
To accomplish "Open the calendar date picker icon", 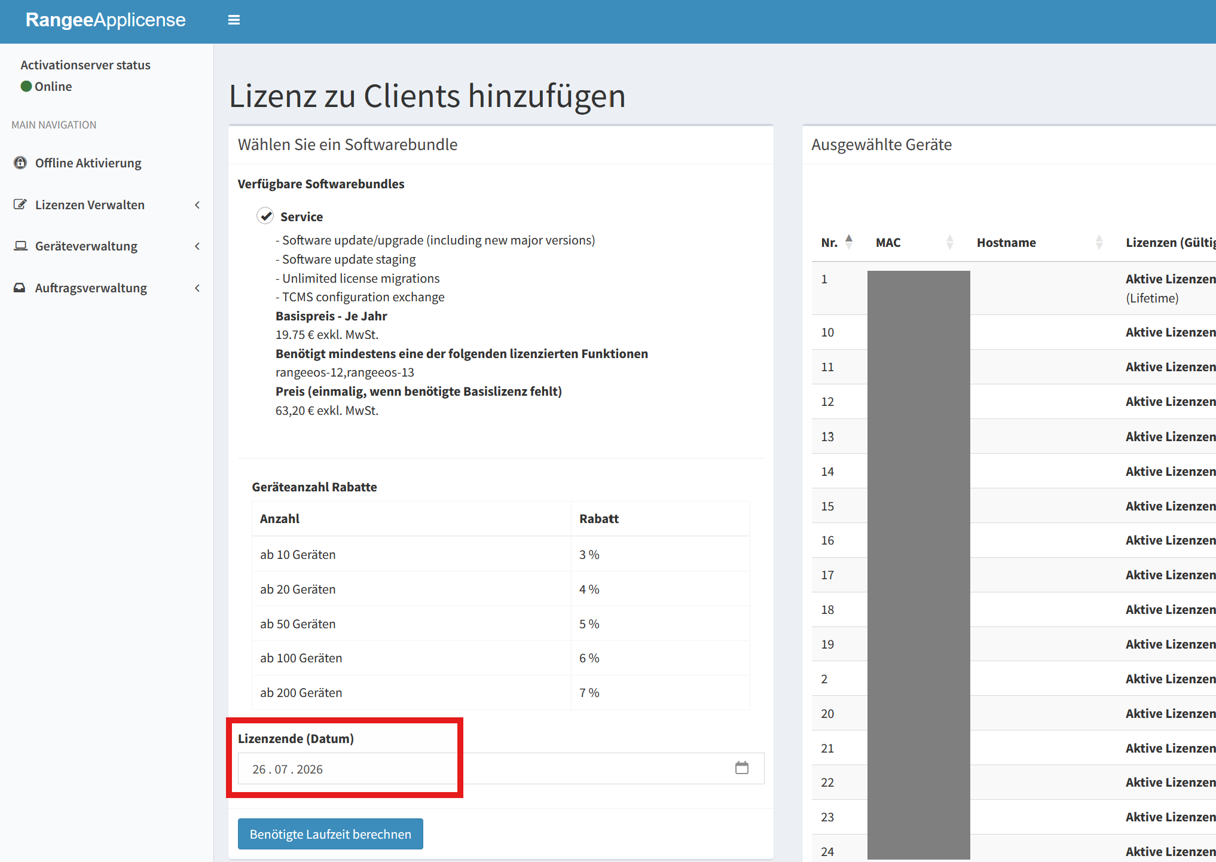I will click(741, 768).
